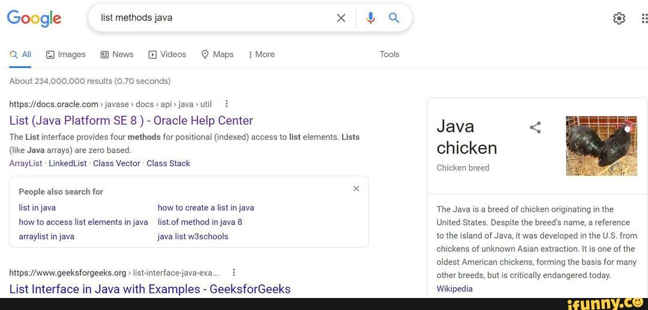The width and height of the screenshot is (648, 310).
Task: Expand the More search categories menu
Action: (262, 55)
